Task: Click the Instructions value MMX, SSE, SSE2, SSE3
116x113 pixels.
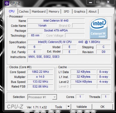Action: [69, 58]
